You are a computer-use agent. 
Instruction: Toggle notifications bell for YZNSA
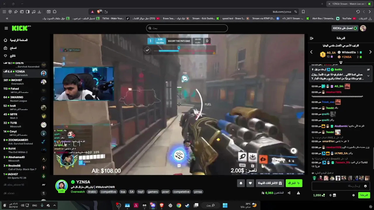point(241,183)
